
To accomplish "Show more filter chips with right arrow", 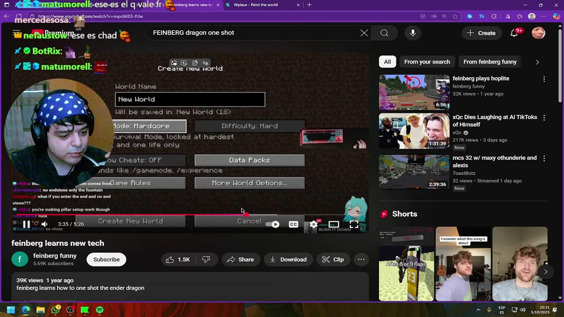I will click(537, 62).
